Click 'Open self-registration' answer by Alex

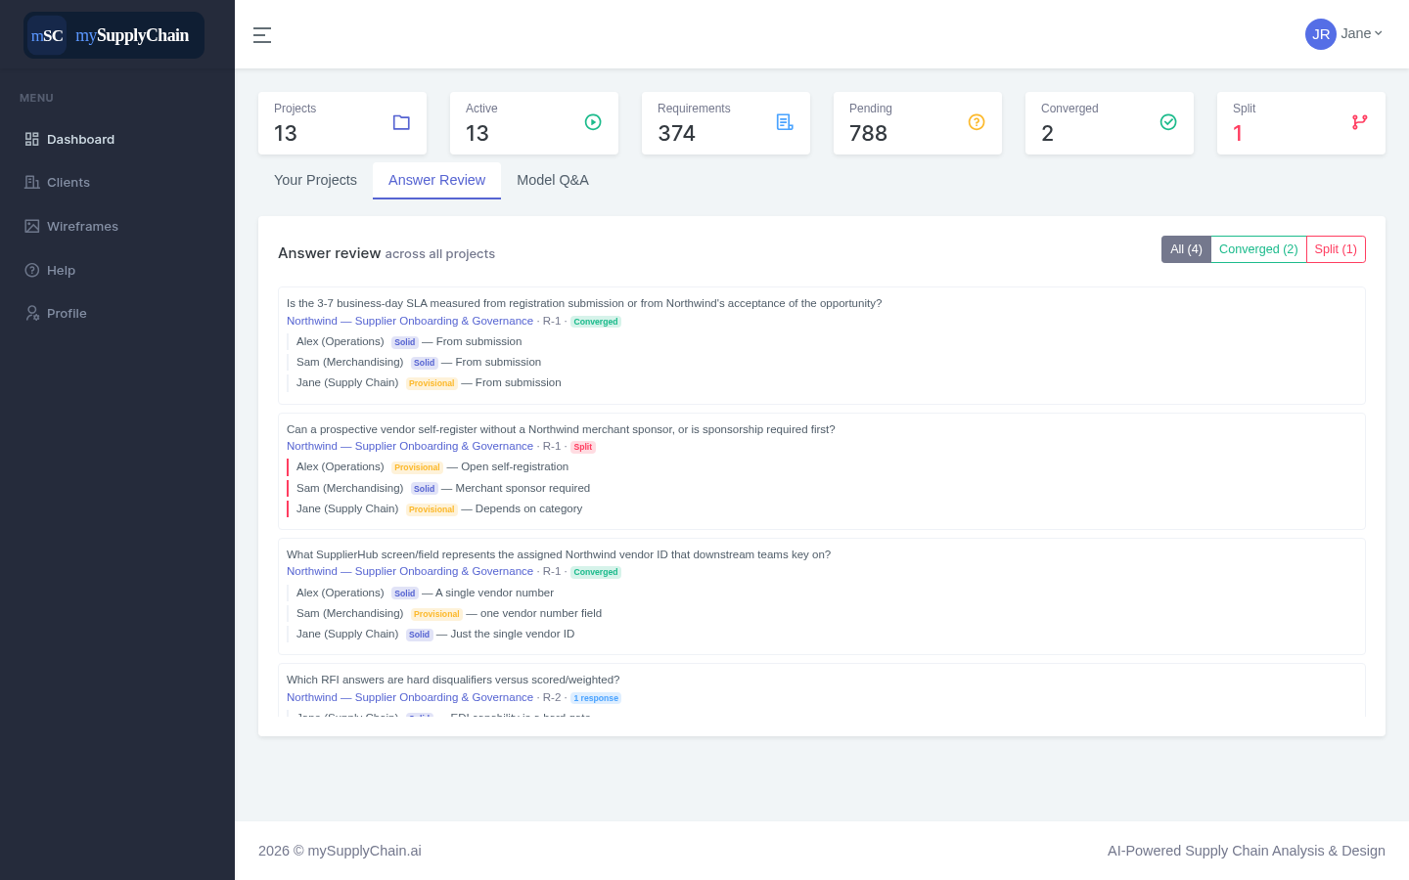coord(515,466)
